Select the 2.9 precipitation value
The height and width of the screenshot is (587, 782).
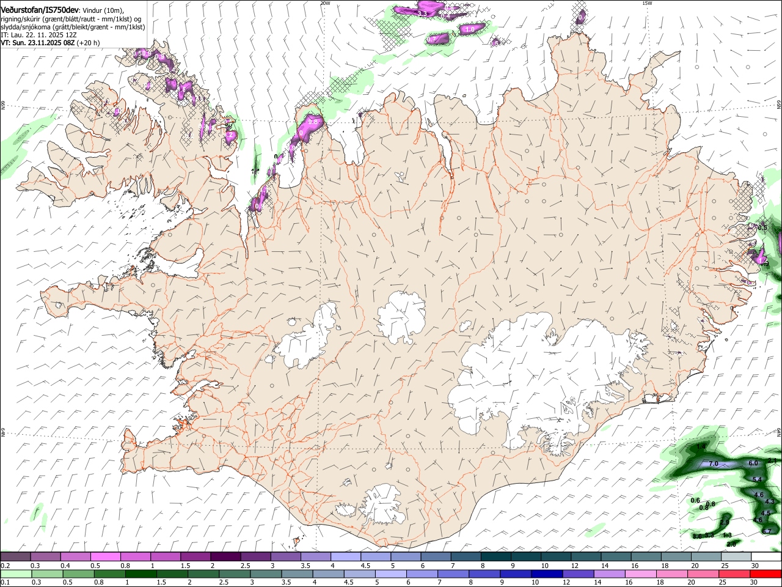pos(725,522)
